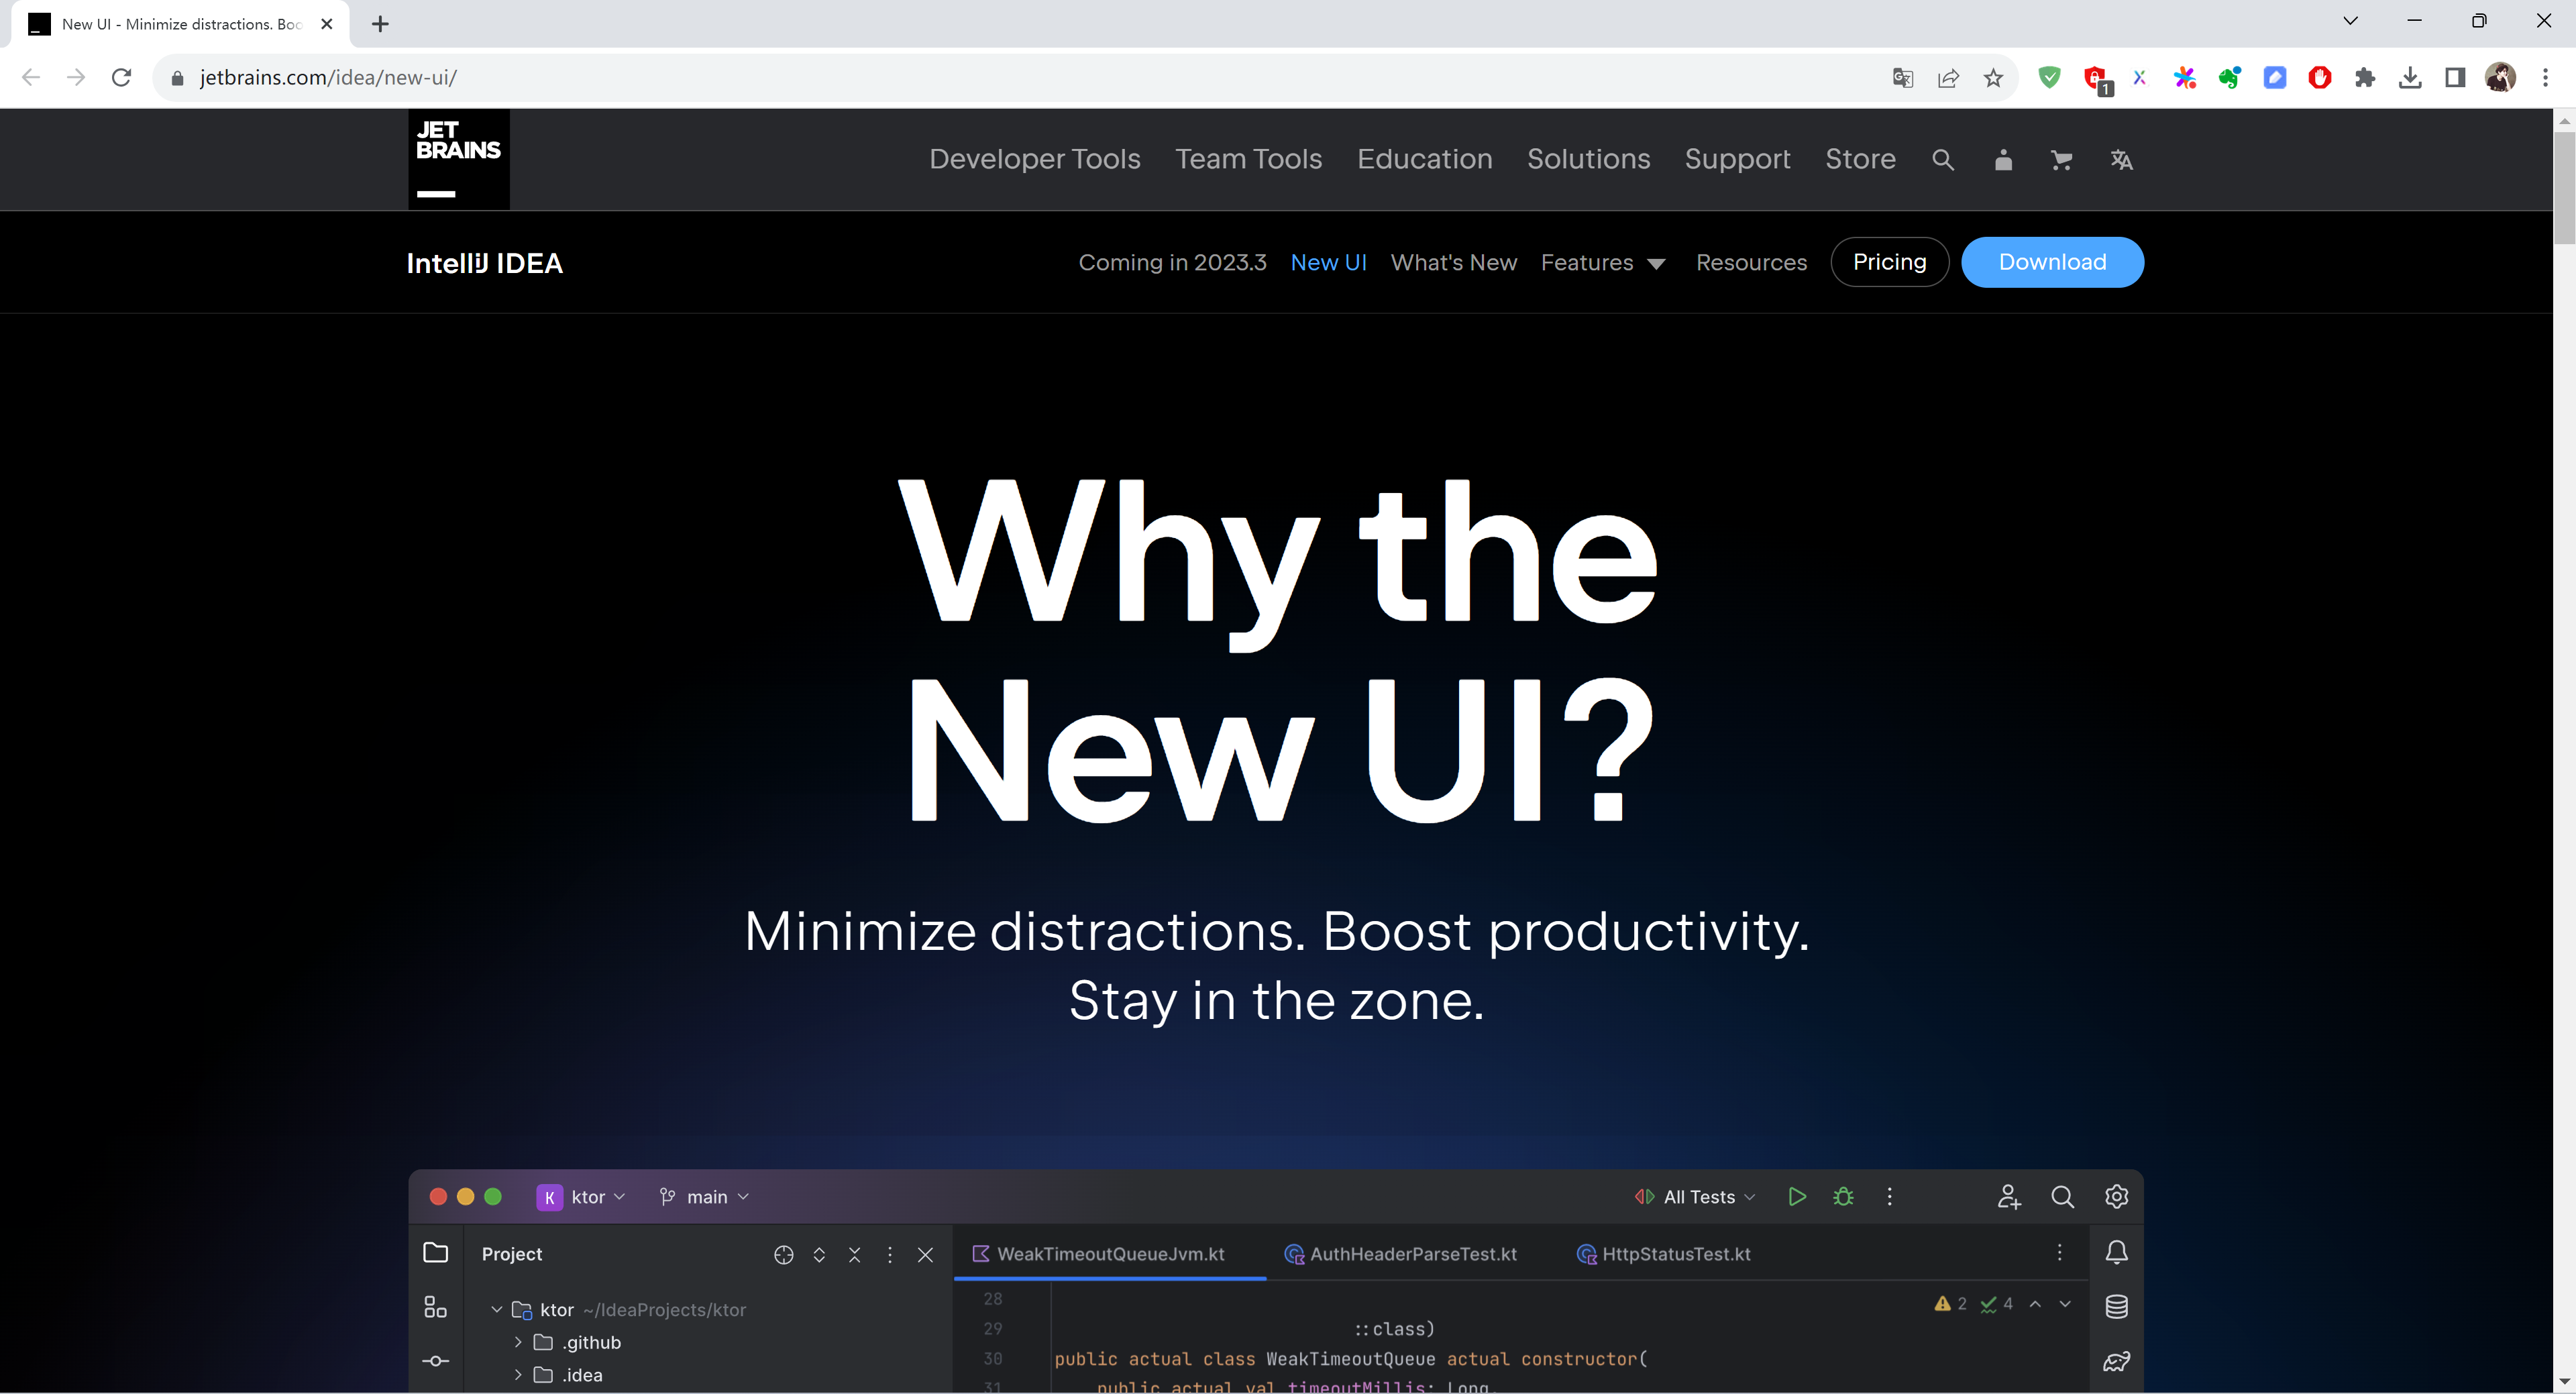Go back to the previous page
This screenshot has height=1394, width=2576.
coord(31,78)
